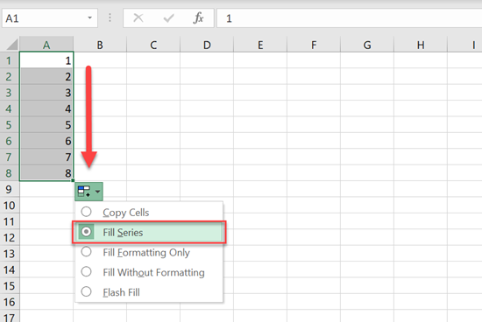This screenshot has width=482, height=322.
Task: Select row 7 header
Action: click(x=10, y=157)
